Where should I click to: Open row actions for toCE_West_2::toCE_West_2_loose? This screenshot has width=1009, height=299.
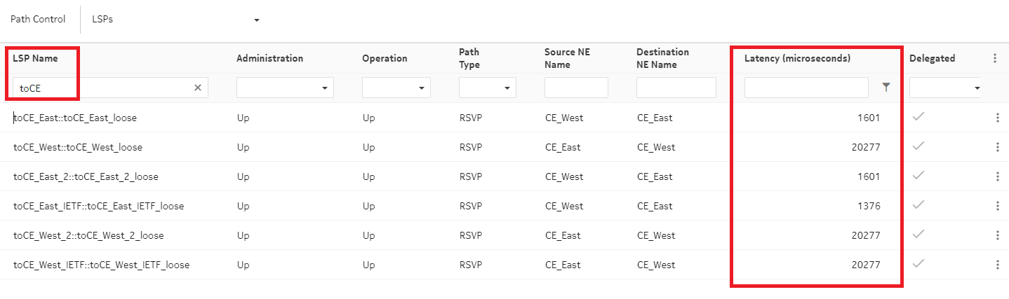tap(997, 235)
